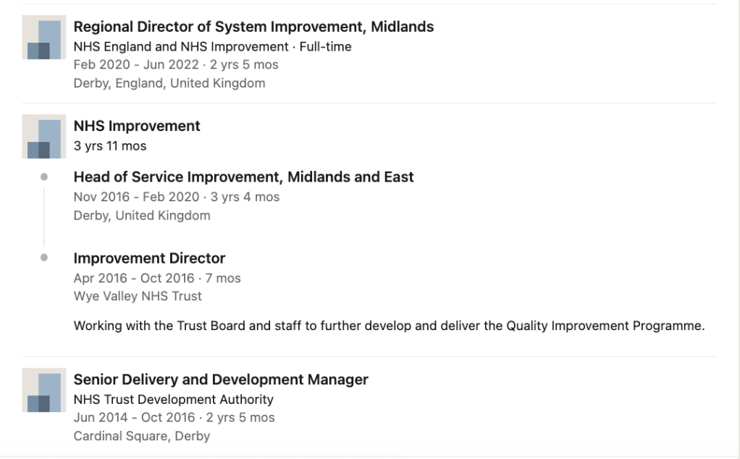
Task: Click the Derby, England, United Kingdom location
Action: click(169, 83)
